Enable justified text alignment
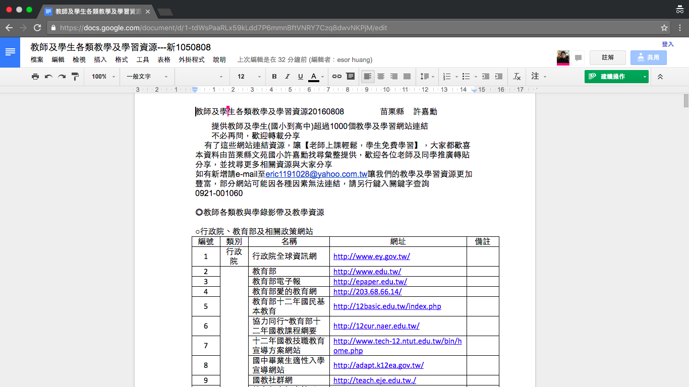Screen dimensions: 689x387 pos(407,77)
